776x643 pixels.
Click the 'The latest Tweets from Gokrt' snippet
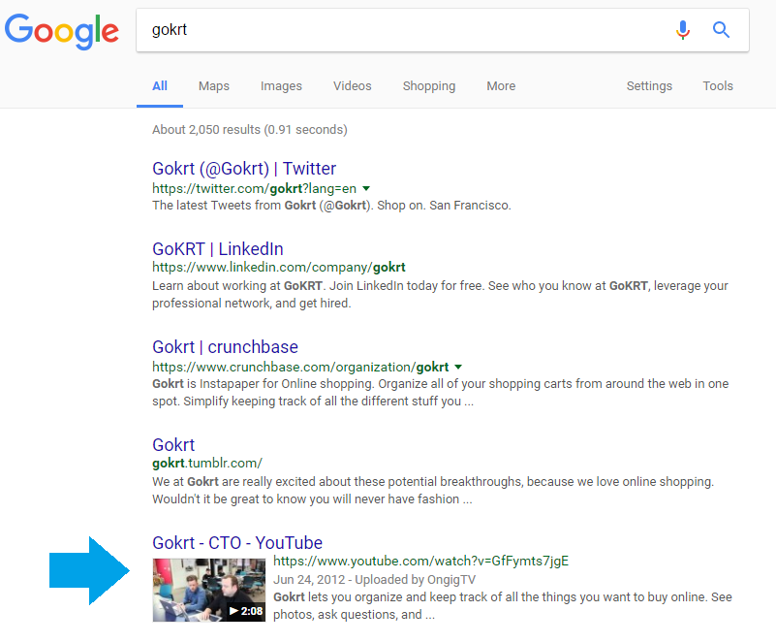pyautogui.click(x=331, y=205)
